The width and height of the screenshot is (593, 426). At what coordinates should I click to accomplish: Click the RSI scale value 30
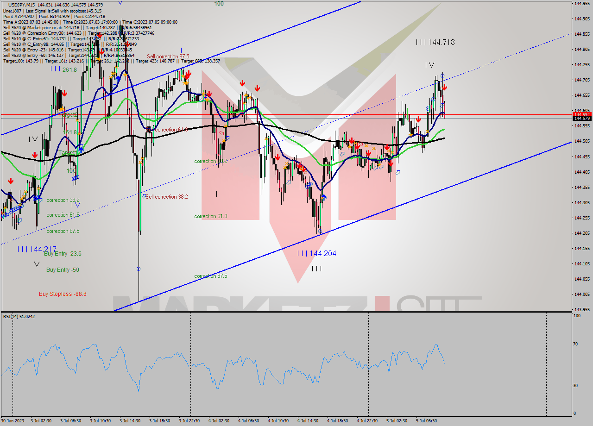click(x=576, y=386)
